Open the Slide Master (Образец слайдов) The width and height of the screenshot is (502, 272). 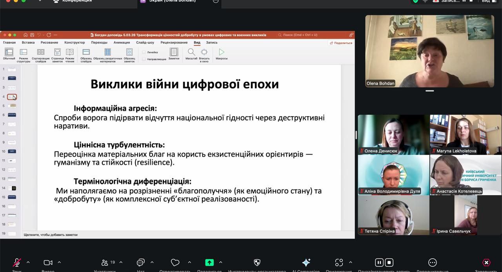pos(86,52)
